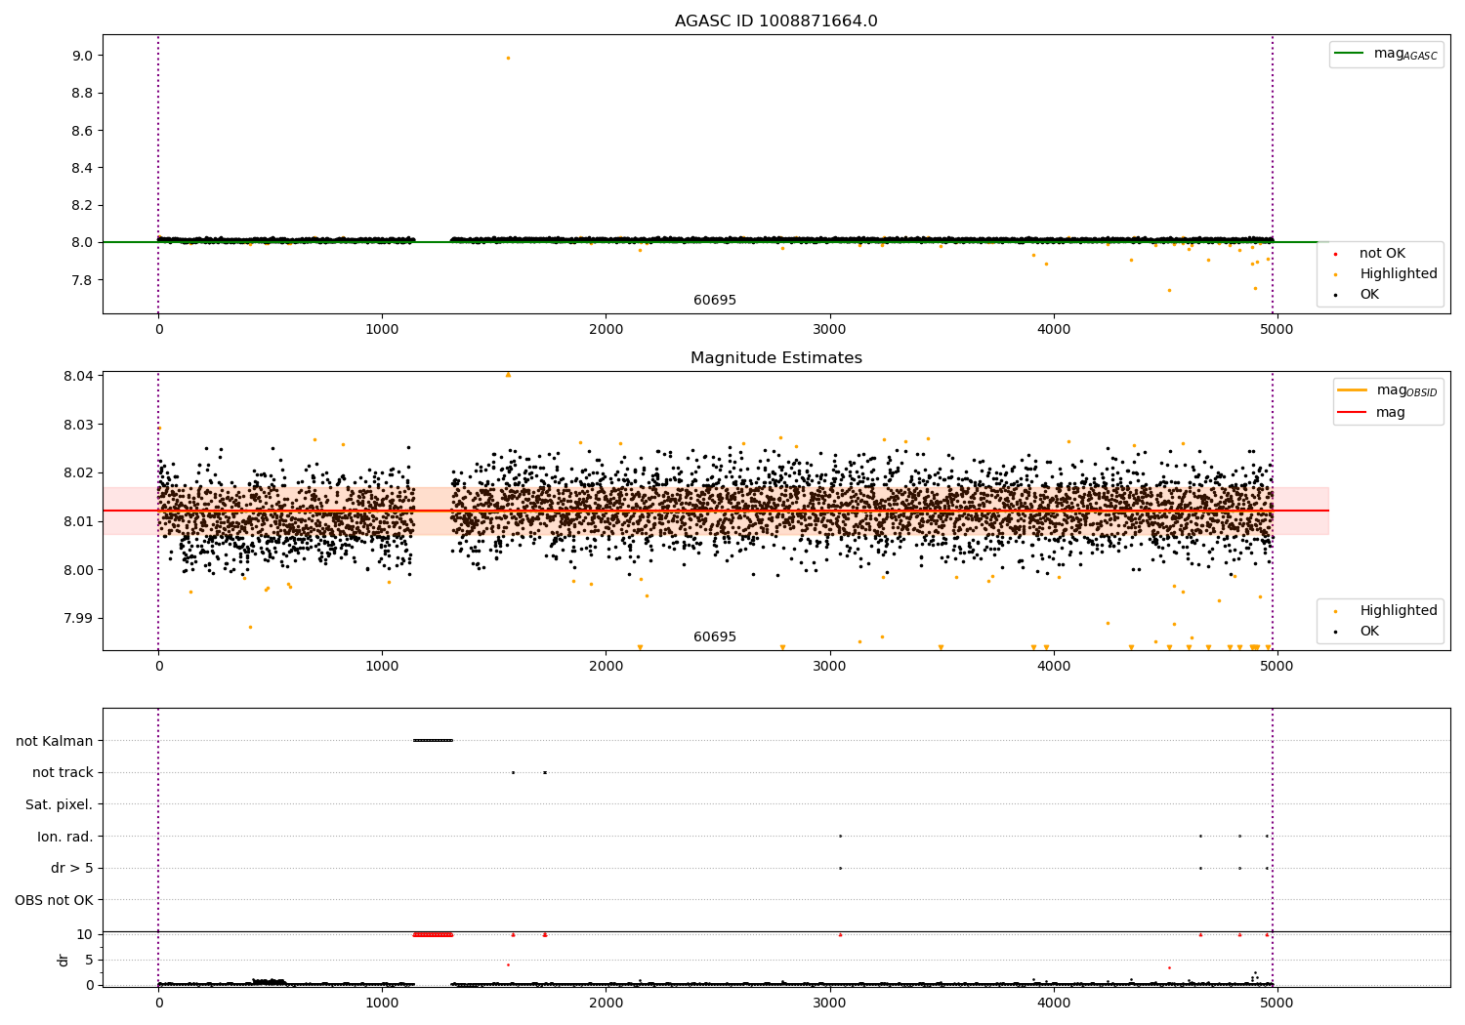Click 'Highlighted' legend entry in the top plot
Image resolution: width=1465 pixels, height=1025 pixels.
(x=1399, y=274)
